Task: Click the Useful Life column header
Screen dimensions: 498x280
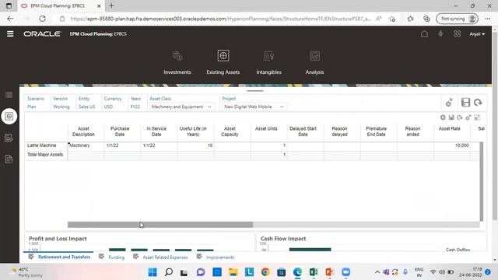Action: (193, 131)
